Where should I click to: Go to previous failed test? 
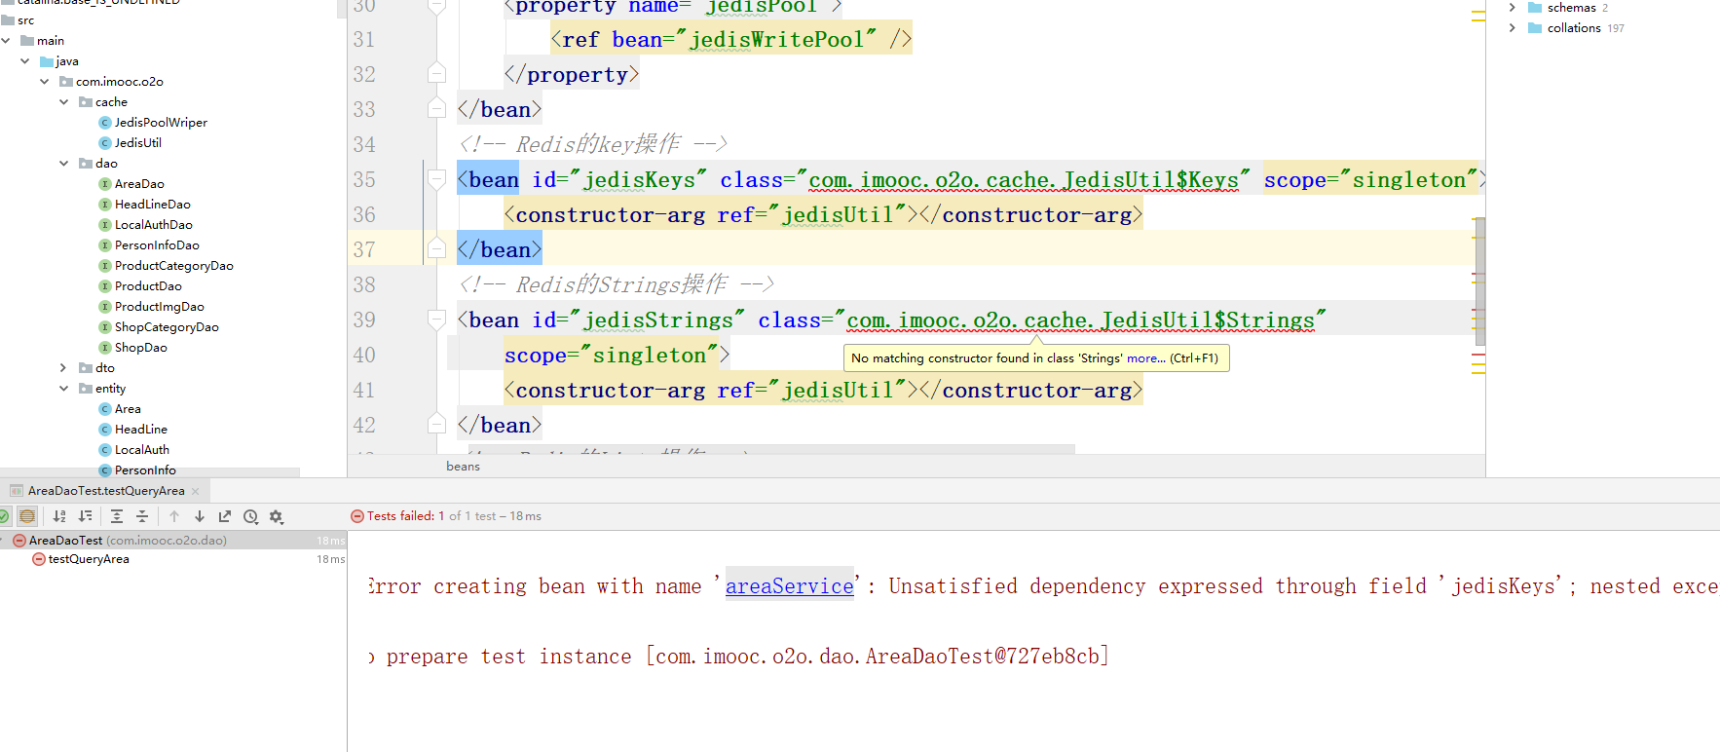(x=174, y=516)
